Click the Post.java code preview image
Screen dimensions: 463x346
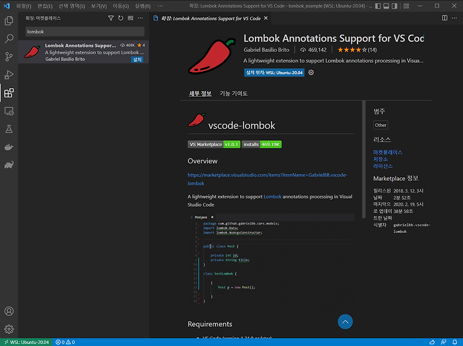pos(271,259)
